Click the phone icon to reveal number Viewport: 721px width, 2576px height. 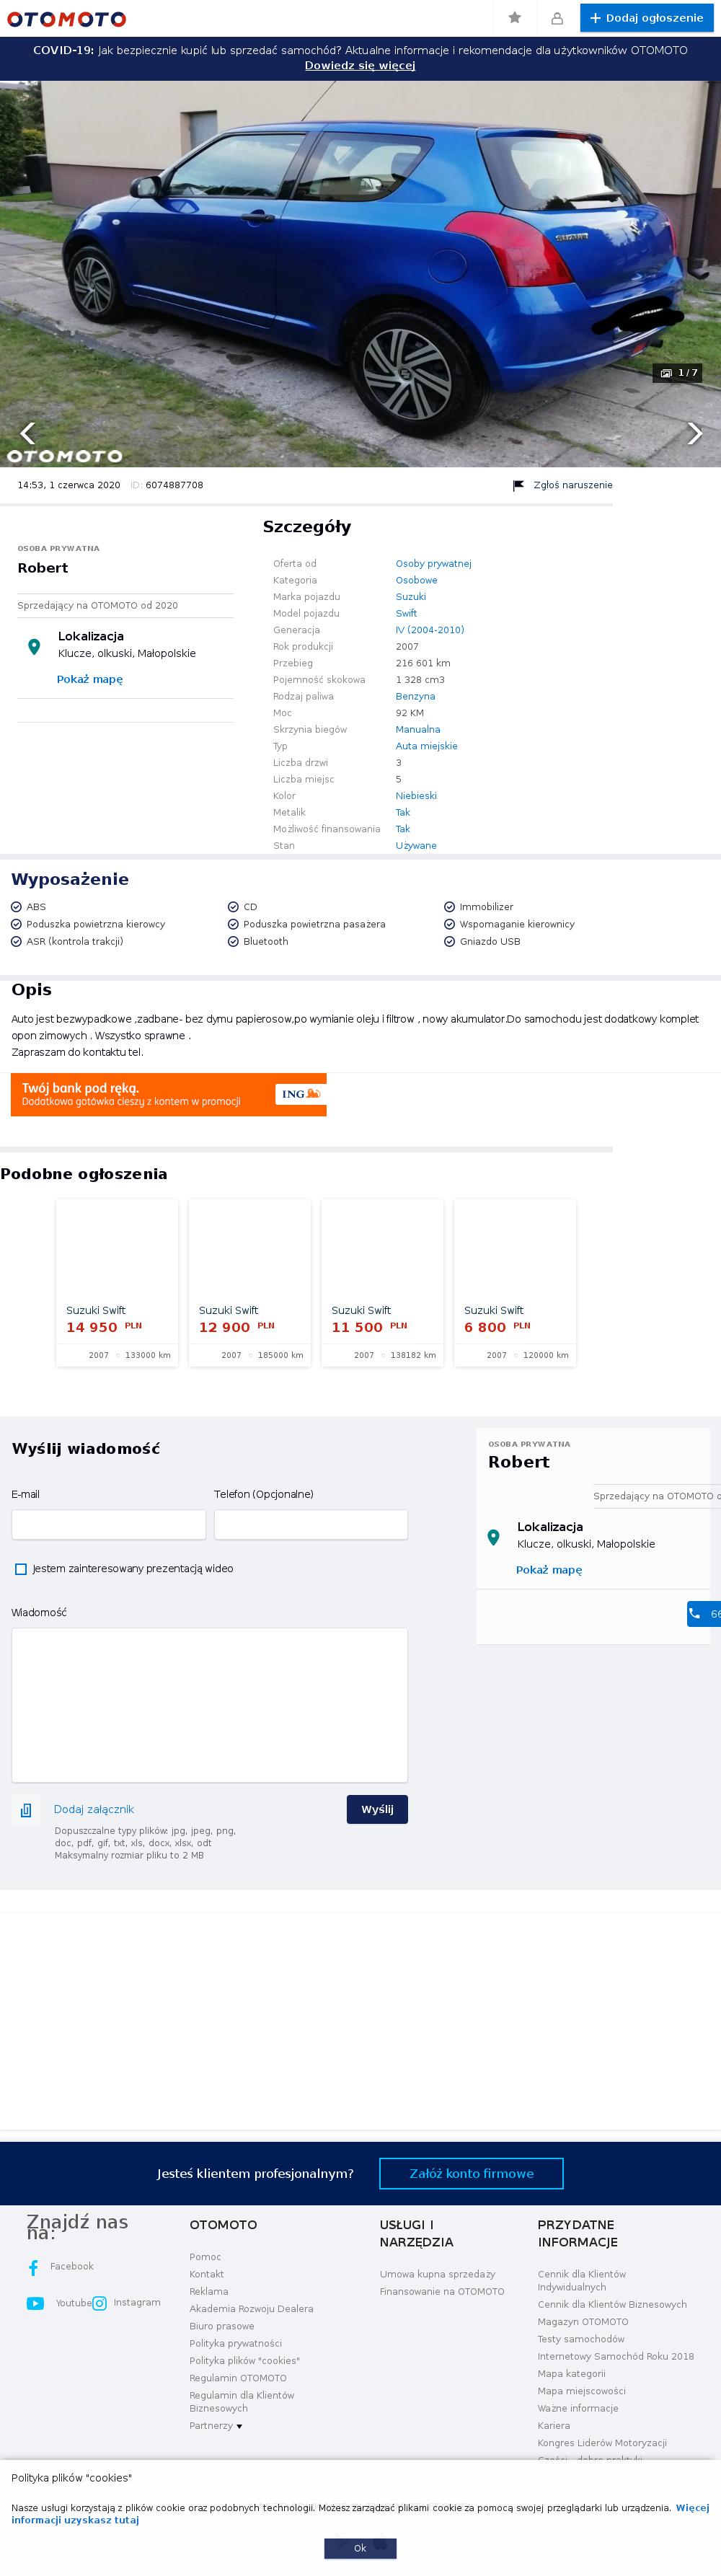point(695,1614)
